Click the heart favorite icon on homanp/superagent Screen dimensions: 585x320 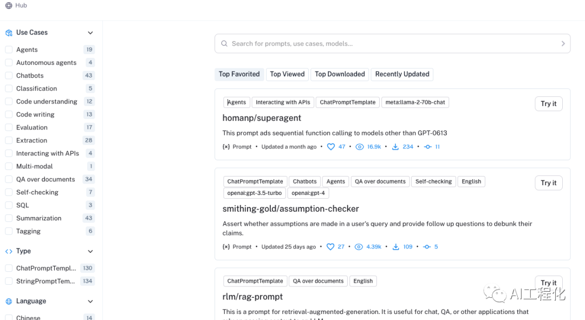(330, 147)
